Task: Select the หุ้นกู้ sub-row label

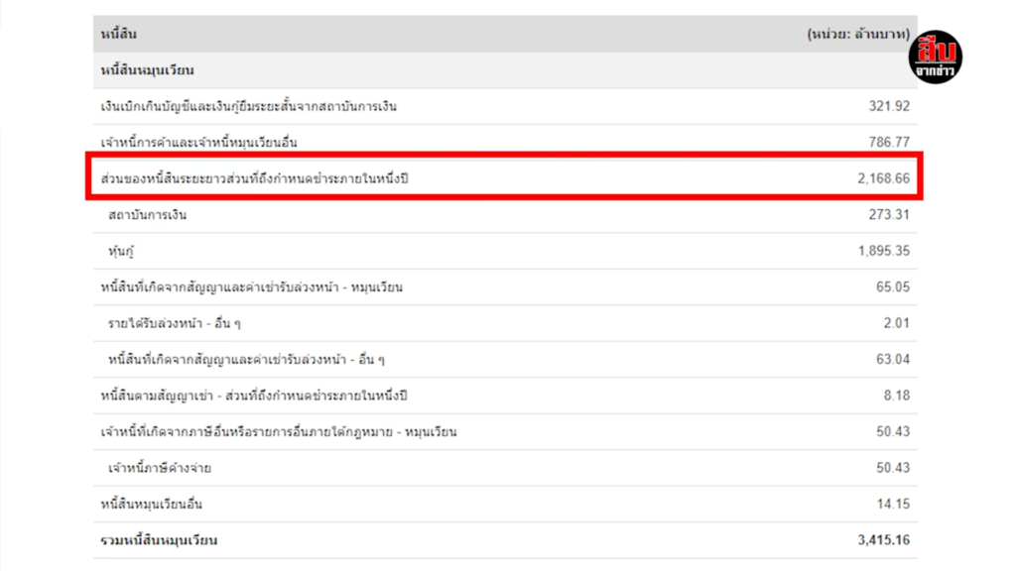Action: click(x=121, y=251)
